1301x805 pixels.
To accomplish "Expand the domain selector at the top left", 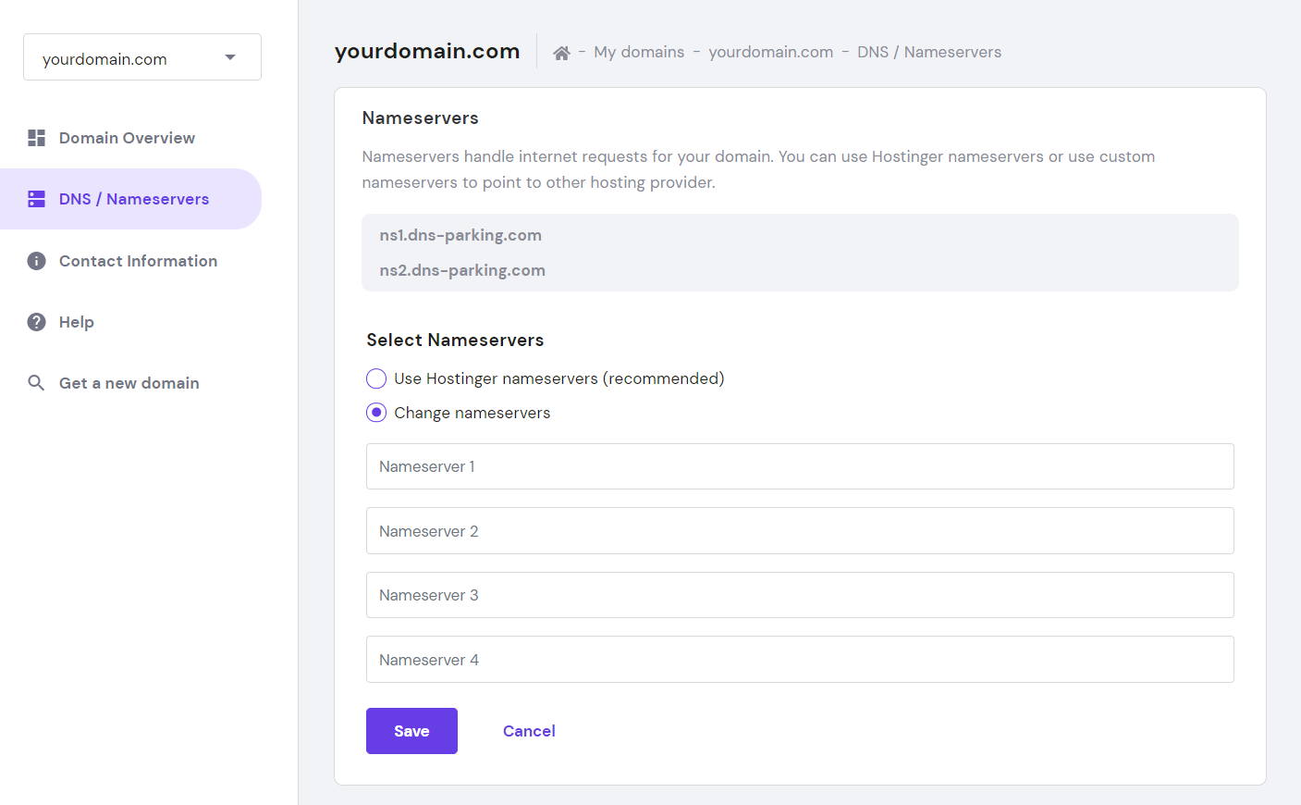I will pyautogui.click(x=141, y=56).
